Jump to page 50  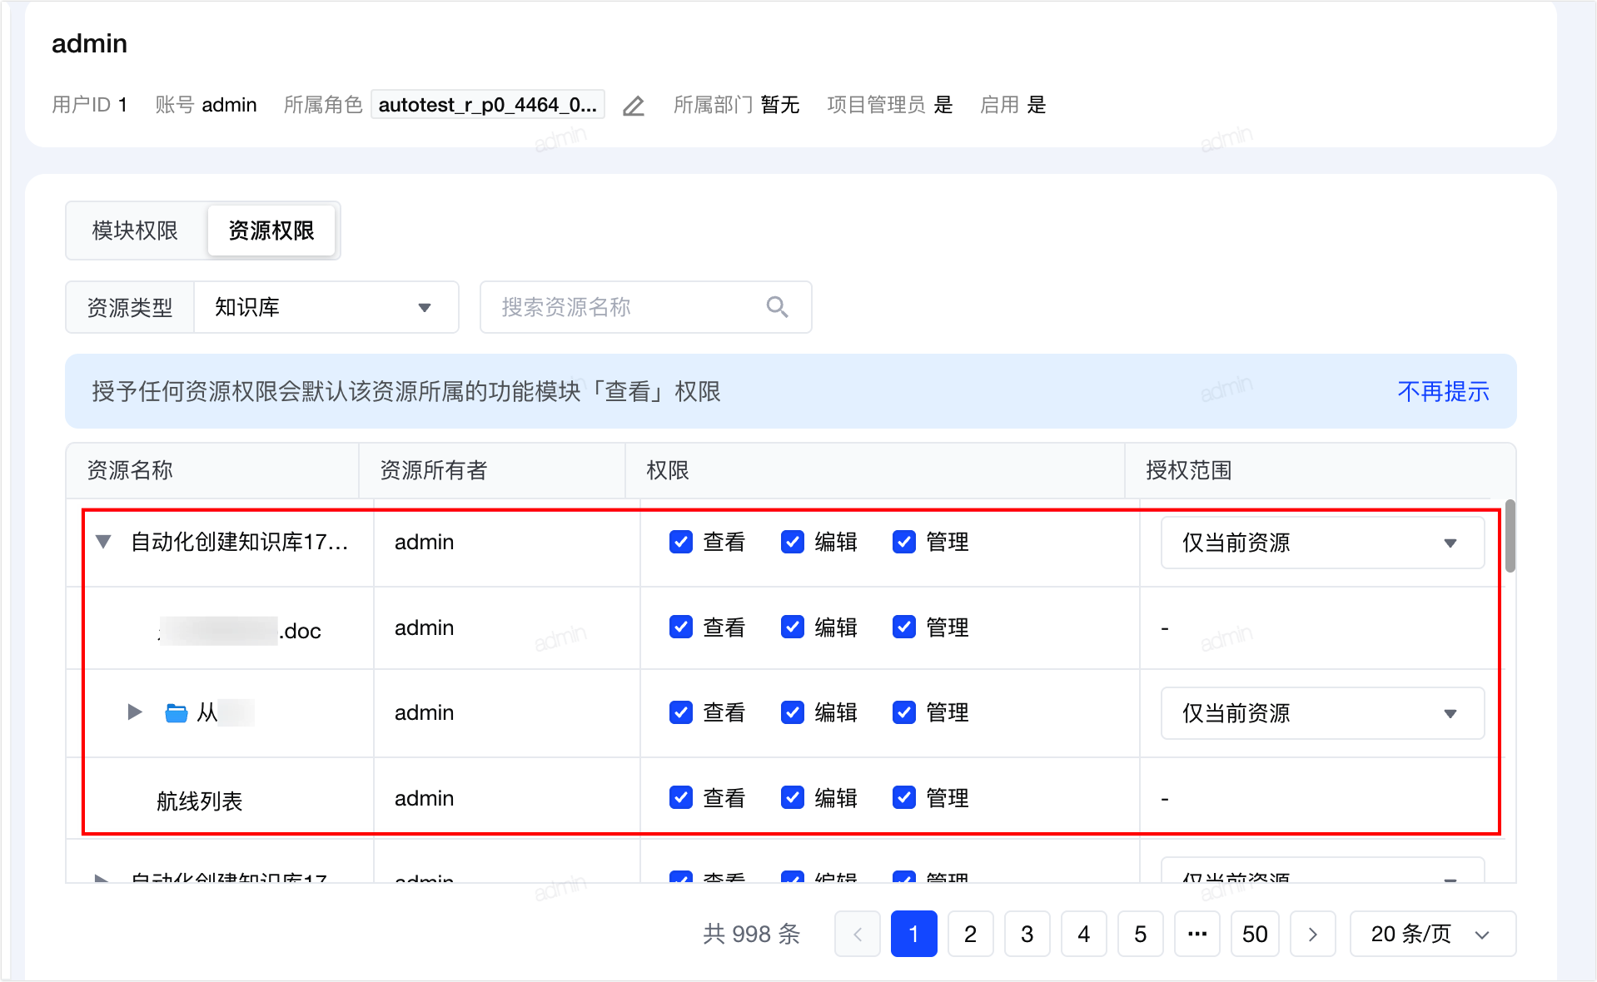(x=1255, y=934)
